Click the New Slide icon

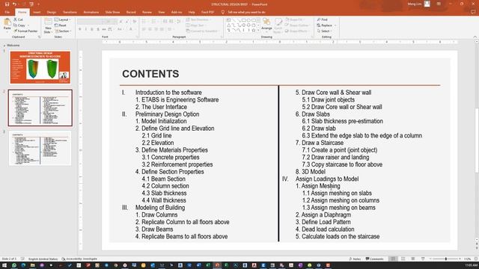(x=48, y=22)
